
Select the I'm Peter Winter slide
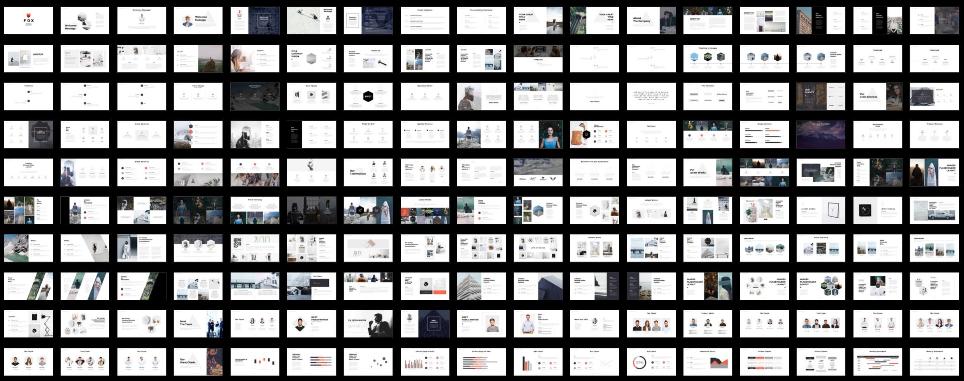(368, 324)
